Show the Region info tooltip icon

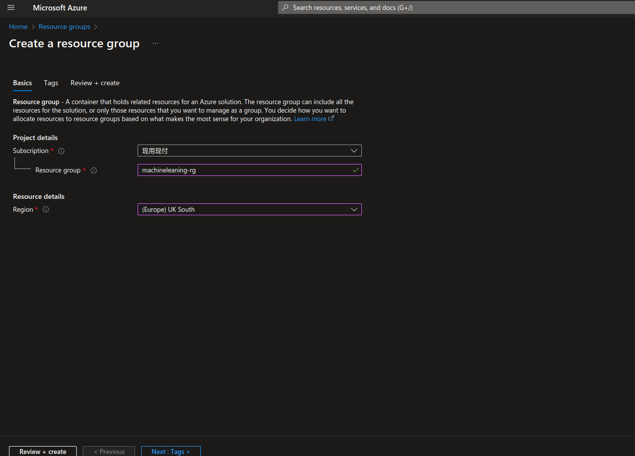[46, 210]
